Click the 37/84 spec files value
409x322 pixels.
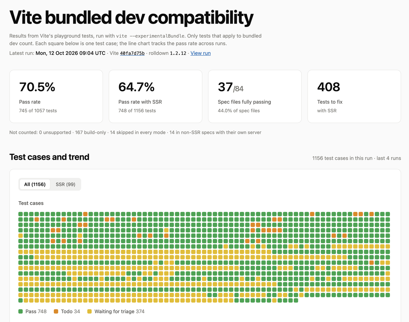coord(231,87)
